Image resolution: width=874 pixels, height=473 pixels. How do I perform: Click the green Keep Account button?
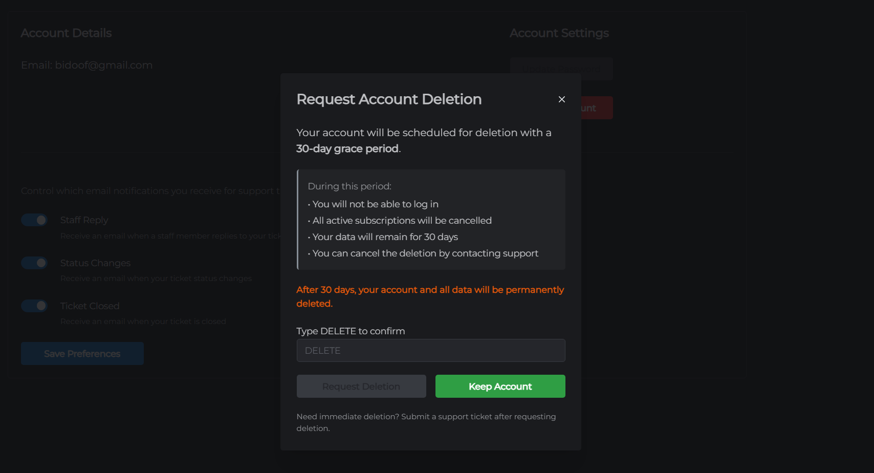[x=500, y=386]
